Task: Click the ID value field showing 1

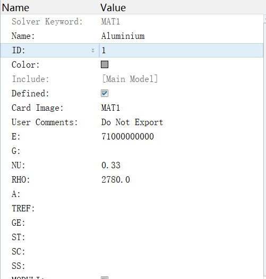Action: tap(181, 51)
